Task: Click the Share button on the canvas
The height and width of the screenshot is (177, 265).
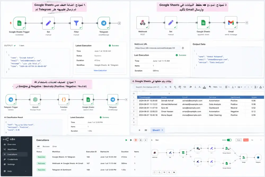Action: tap(238, 140)
